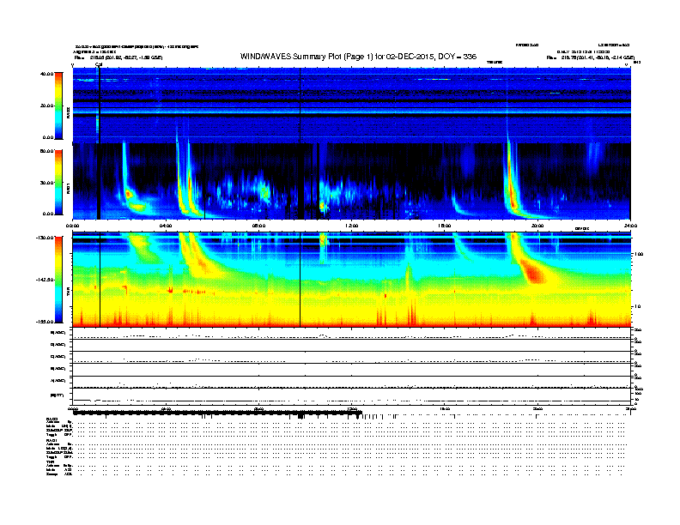Click the WIND/WAVES Summary Plot title text
Viewport: 680px width, 525px height.
(x=358, y=57)
